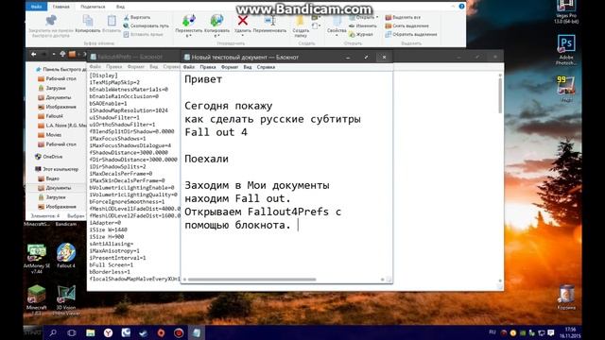The image size is (605, 340).
Task: Open Vegas Pro 13.0 desktop shortcut
Action: pos(566,12)
